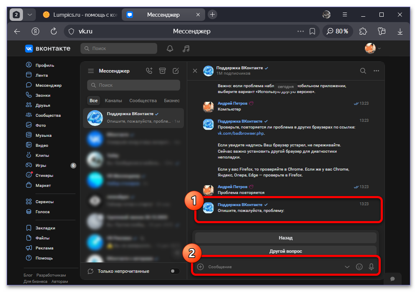The height and width of the screenshot is (292, 417).
Task: Select the Каналы filter tab
Action: [x=113, y=101]
